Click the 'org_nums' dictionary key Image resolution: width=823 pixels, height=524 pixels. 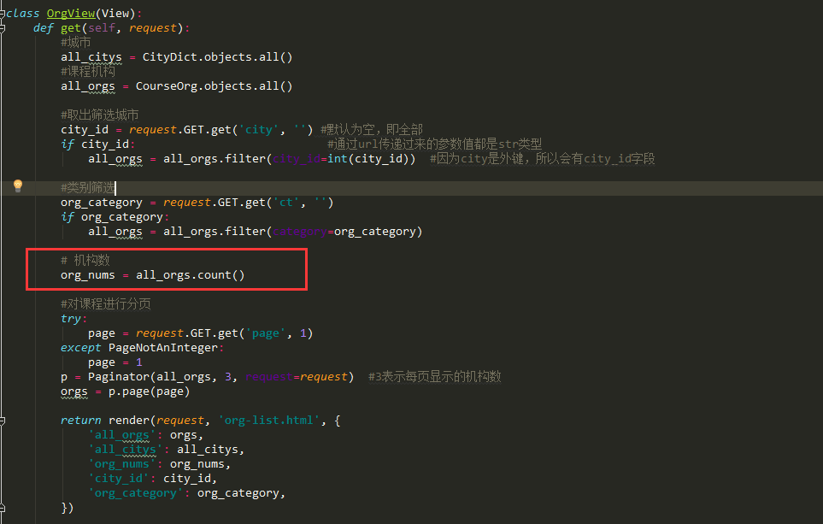pos(121,464)
